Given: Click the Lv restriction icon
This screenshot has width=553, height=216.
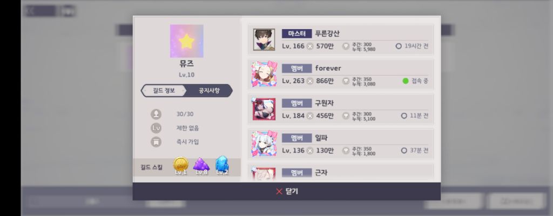Looking at the screenshot, I should pyautogui.click(x=156, y=128).
